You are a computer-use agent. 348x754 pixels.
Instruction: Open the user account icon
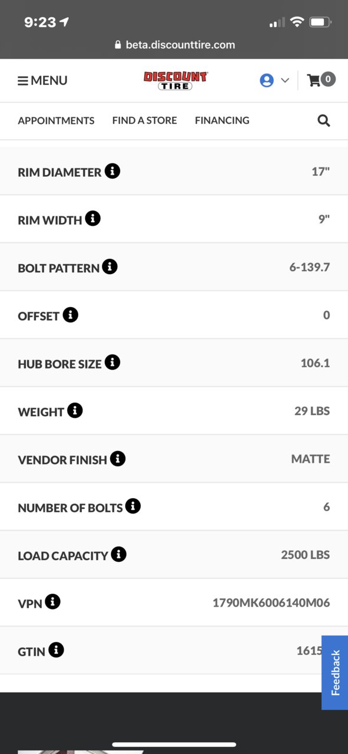point(267,81)
